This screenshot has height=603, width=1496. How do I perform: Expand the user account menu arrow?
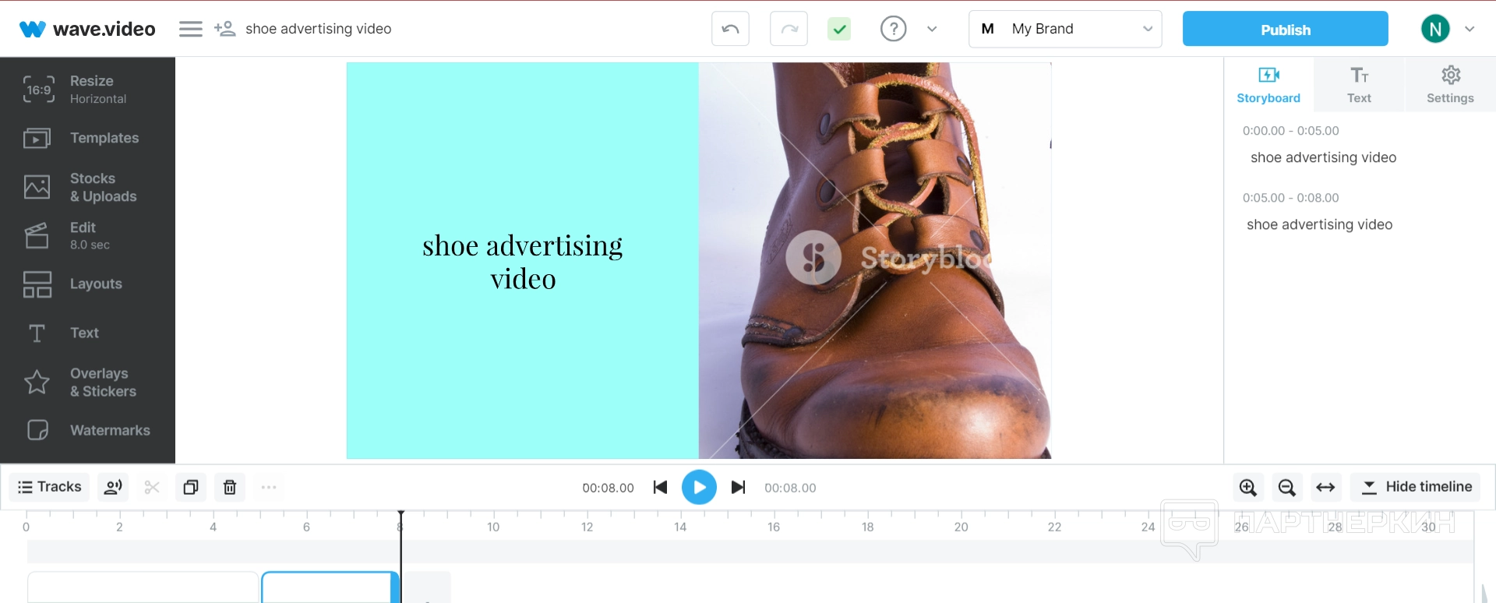pos(1470,29)
